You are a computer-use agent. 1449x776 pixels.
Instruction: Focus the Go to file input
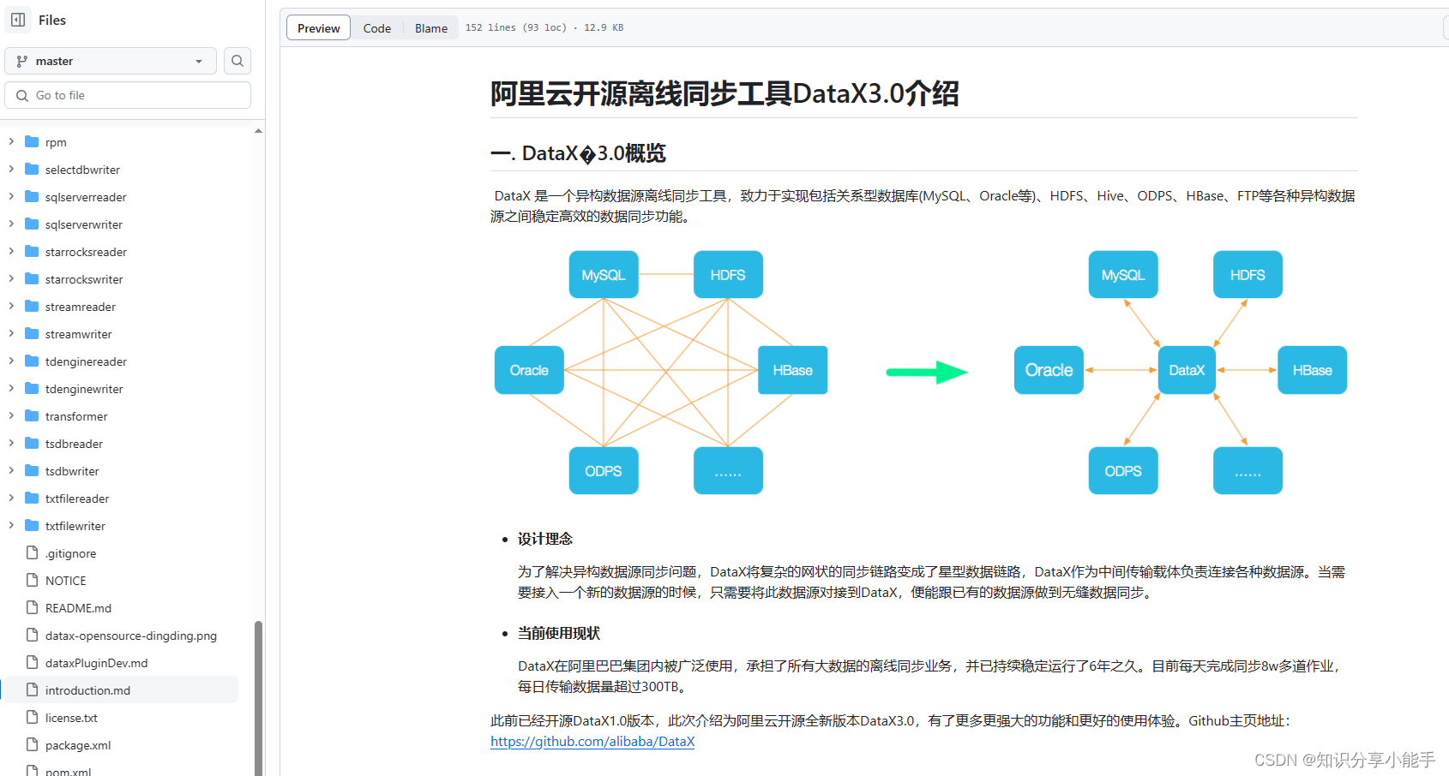(128, 95)
